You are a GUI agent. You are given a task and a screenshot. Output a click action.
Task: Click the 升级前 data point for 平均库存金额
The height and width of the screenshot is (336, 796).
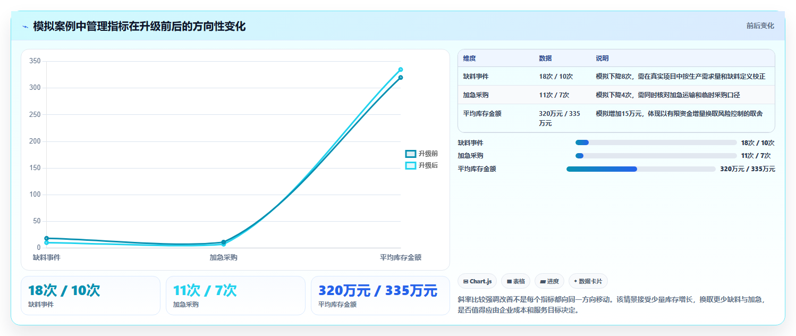(x=401, y=78)
